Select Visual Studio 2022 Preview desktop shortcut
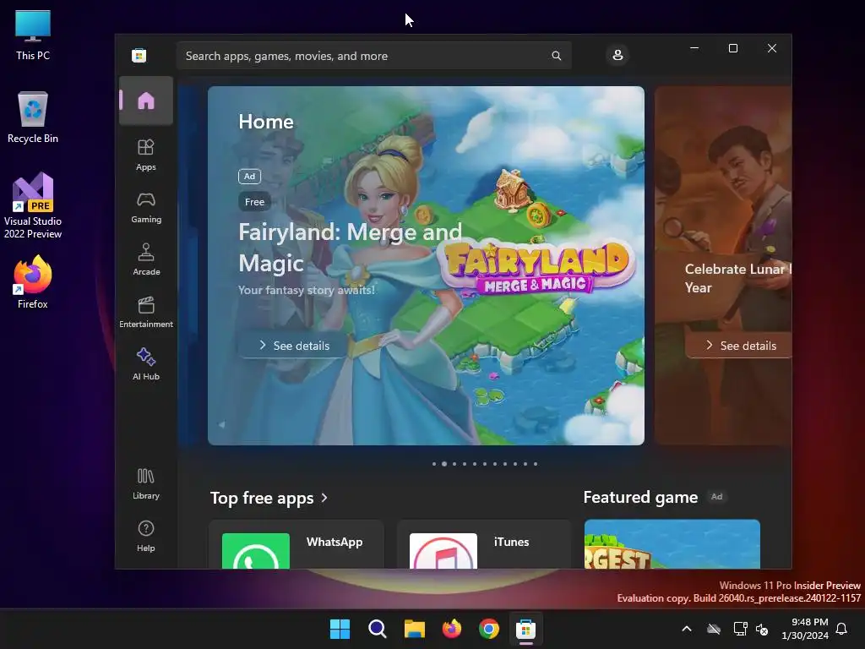The height and width of the screenshot is (649, 865). pyautogui.click(x=33, y=206)
